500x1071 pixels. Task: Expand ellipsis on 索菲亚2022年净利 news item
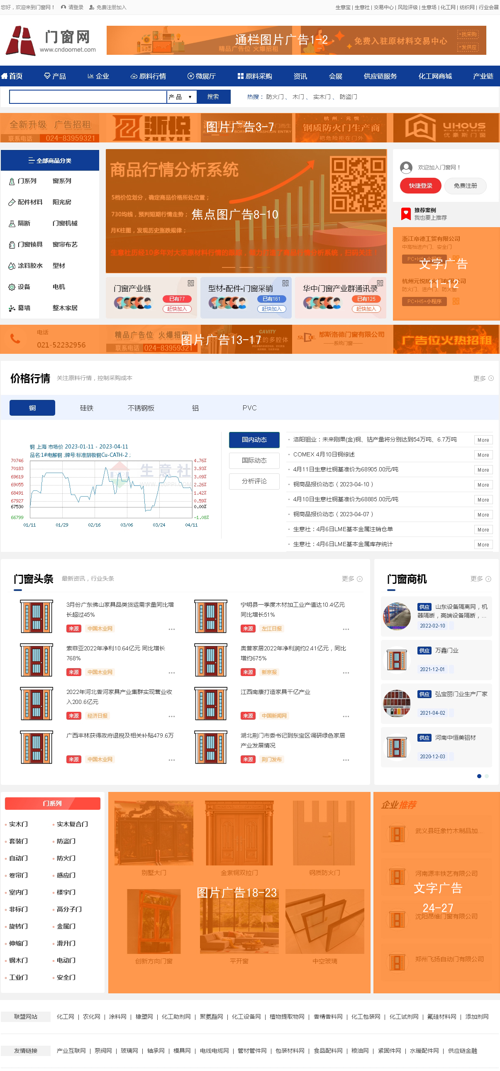(x=171, y=672)
